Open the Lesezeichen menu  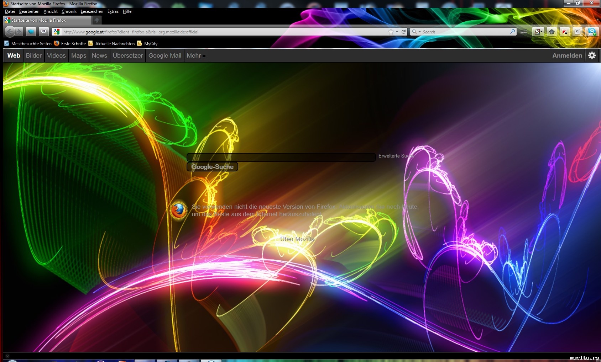(x=92, y=11)
